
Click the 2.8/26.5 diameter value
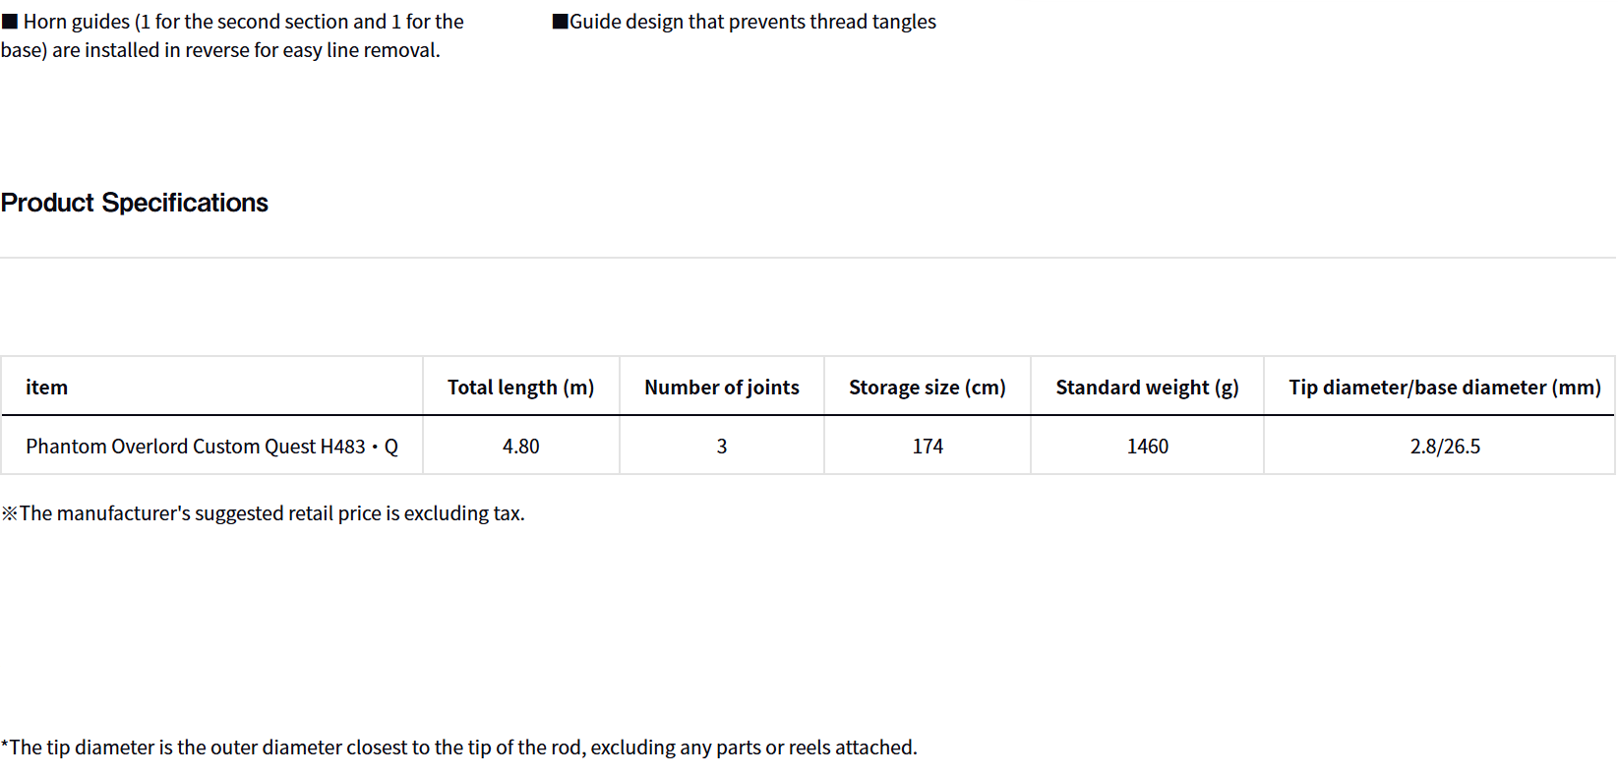(1444, 447)
